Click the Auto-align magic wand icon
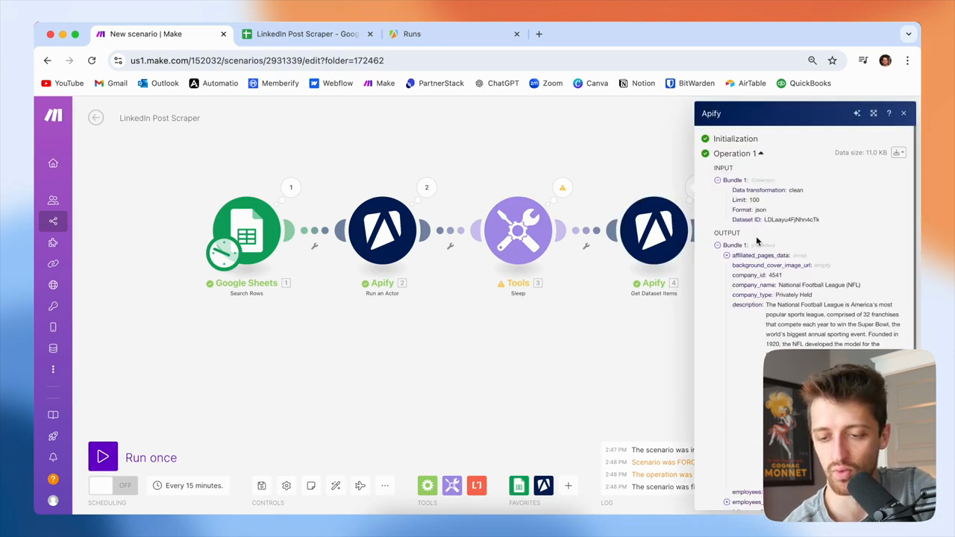This screenshot has height=537, width=955. 336,486
